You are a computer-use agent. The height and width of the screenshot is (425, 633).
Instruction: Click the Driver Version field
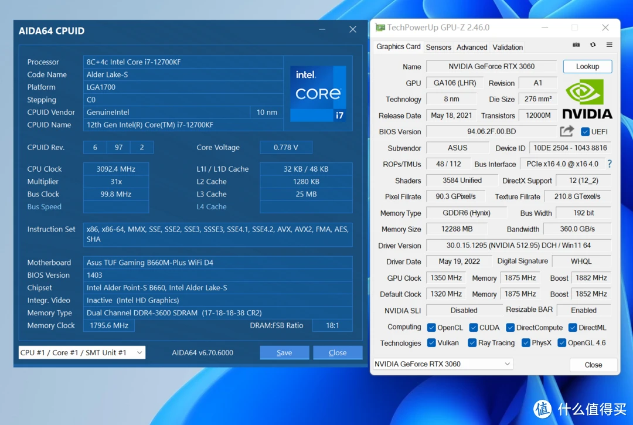click(x=518, y=246)
